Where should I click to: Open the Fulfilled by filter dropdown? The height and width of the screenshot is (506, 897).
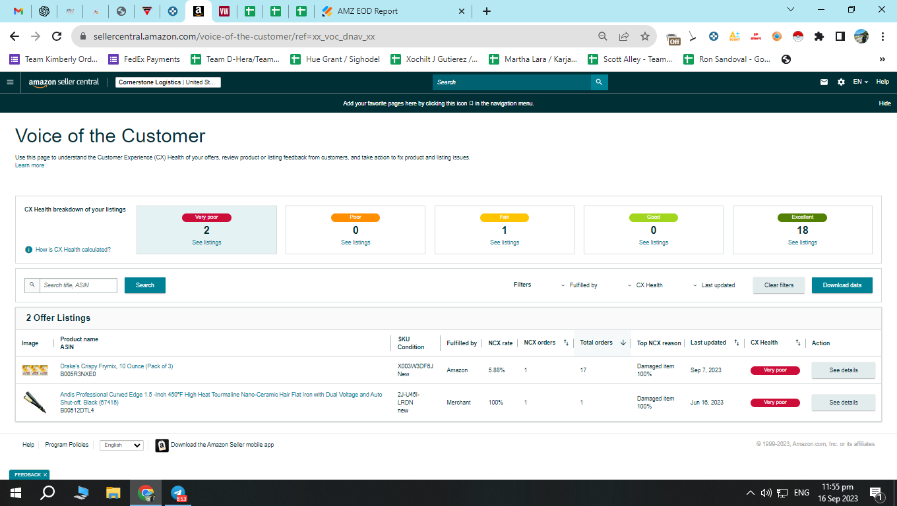point(579,285)
